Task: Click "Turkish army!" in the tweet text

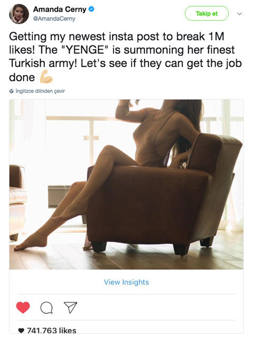Action: [43, 63]
